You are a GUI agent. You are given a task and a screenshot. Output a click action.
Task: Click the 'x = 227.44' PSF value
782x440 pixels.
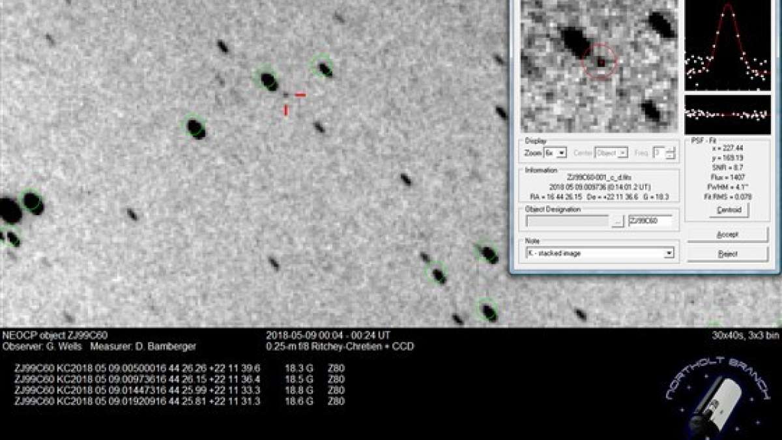[728, 149]
